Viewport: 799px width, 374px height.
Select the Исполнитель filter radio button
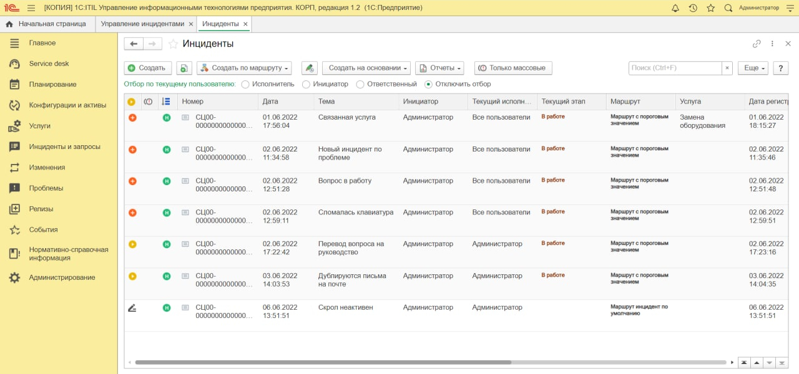[x=245, y=84]
